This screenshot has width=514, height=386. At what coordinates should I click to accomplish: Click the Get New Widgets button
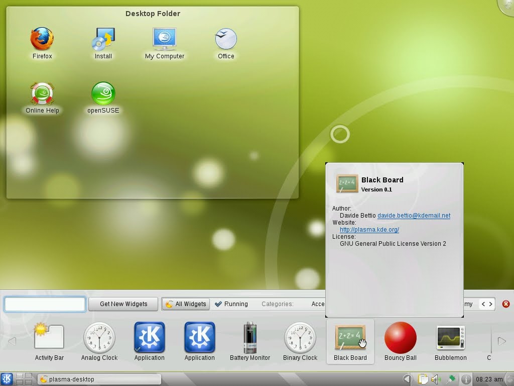[x=122, y=304]
